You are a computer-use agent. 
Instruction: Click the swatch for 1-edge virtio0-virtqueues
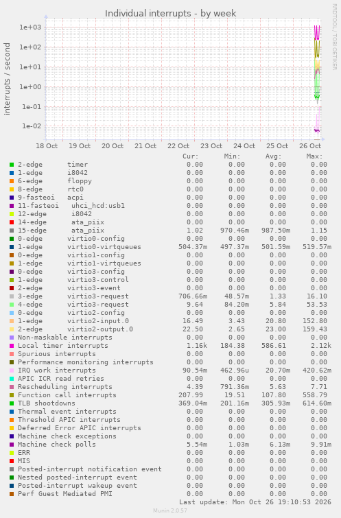(12, 247)
